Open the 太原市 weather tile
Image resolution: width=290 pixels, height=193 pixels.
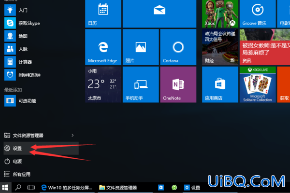click(103, 84)
